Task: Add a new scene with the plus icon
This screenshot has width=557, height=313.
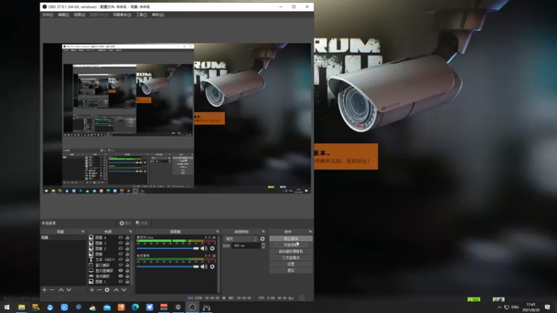Action: (x=45, y=290)
